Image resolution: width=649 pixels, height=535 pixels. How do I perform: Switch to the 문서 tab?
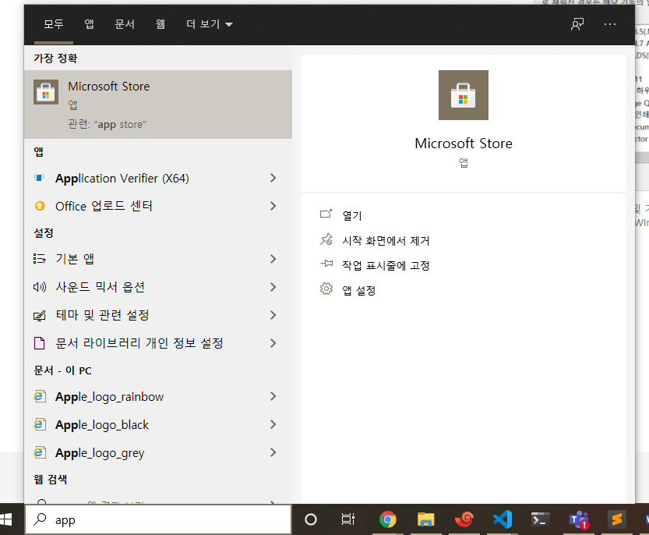(125, 24)
